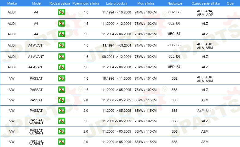Click engine capacity 1.6 in 8D2, B5 row
The height and width of the screenshot is (147, 240).
pyautogui.click(x=86, y=12)
